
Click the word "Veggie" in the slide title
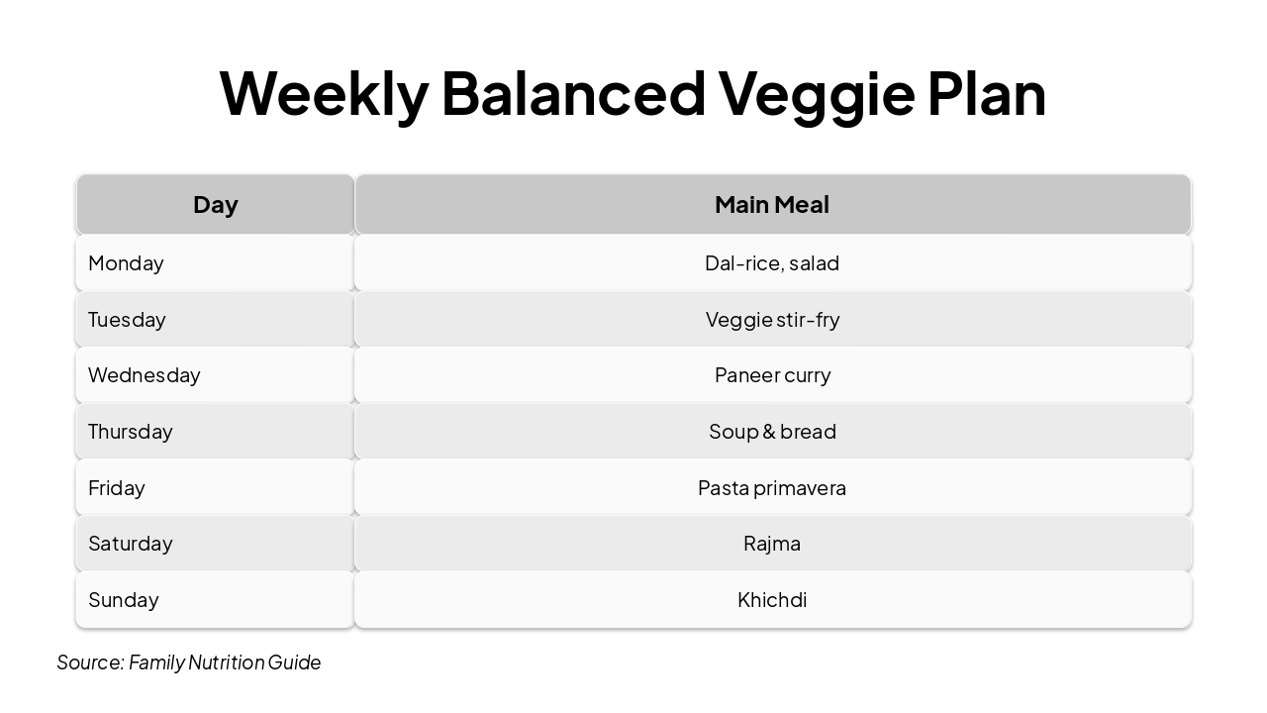[x=816, y=94]
